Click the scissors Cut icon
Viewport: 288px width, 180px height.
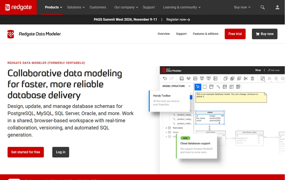(x=246, y=78)
